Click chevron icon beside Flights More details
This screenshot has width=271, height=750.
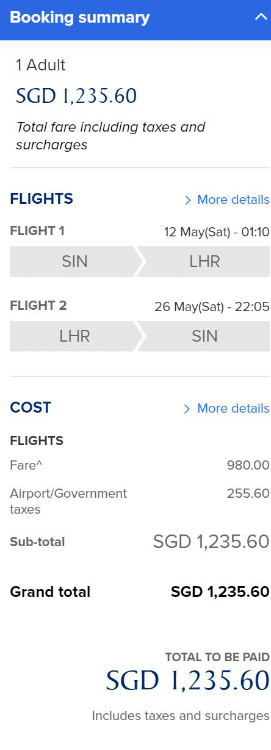187,200
